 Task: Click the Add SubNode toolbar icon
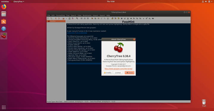[x=51, y=18]
